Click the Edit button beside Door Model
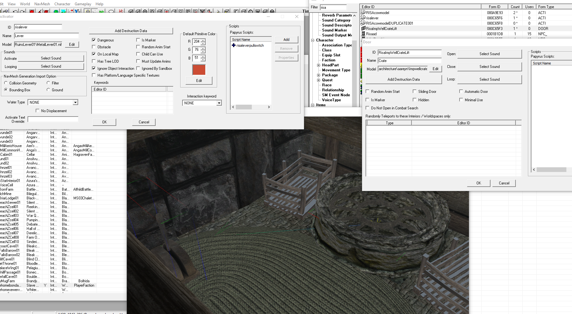This screenshot has height=314, width=572. click(435, 69)
